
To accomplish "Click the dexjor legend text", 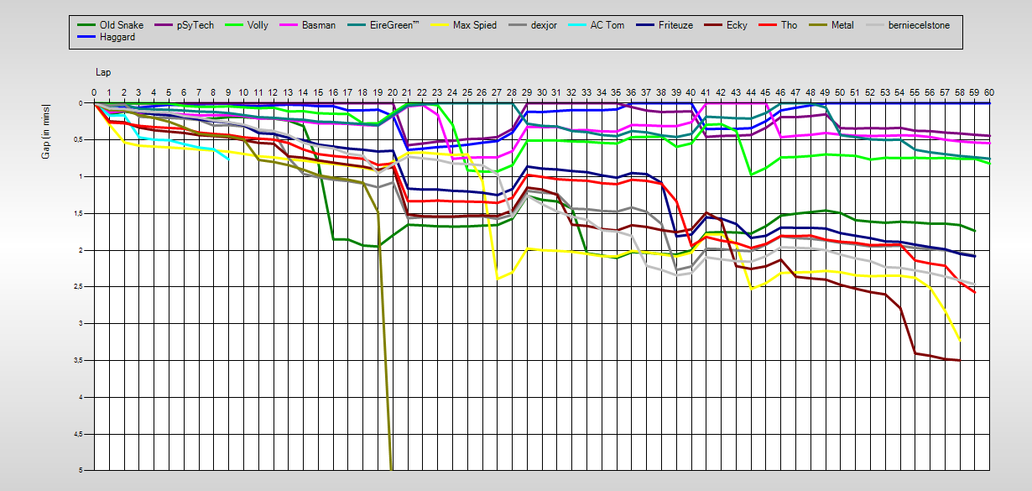I will [544, 25].
